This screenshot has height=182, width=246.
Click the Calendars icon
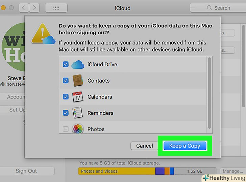tap(78, 97)
